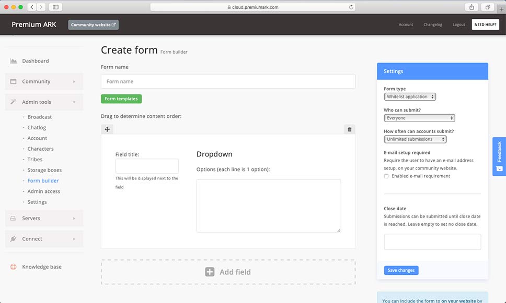Select the Dashboard panel icon in sidebar
Screen dimensions: 506x303
(x=14, y=60)
